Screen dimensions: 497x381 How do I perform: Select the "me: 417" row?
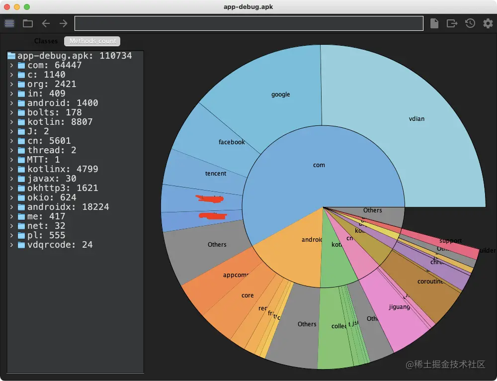75,216
